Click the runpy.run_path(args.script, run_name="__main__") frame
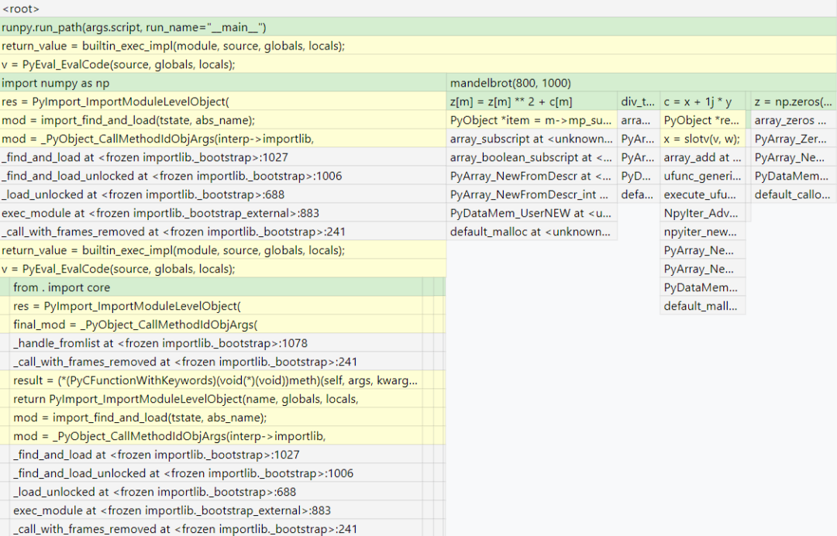Screen dimensions: 837x536 point(418,27)
